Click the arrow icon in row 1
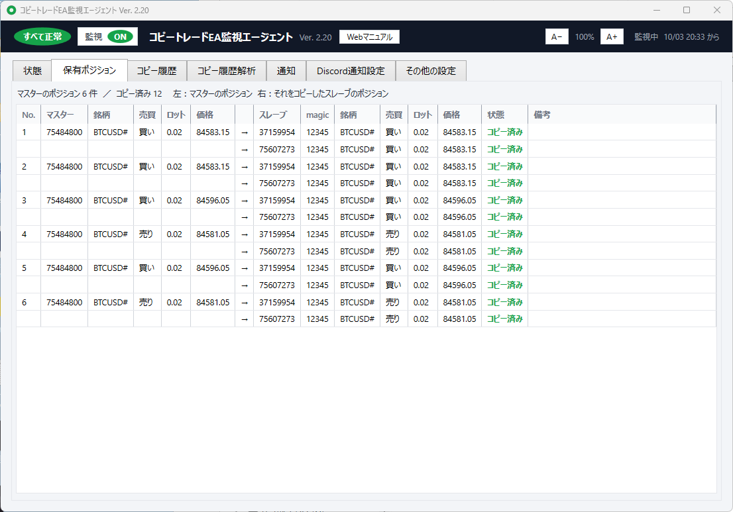This screenshot has height=512, width=733. [244, 132]
